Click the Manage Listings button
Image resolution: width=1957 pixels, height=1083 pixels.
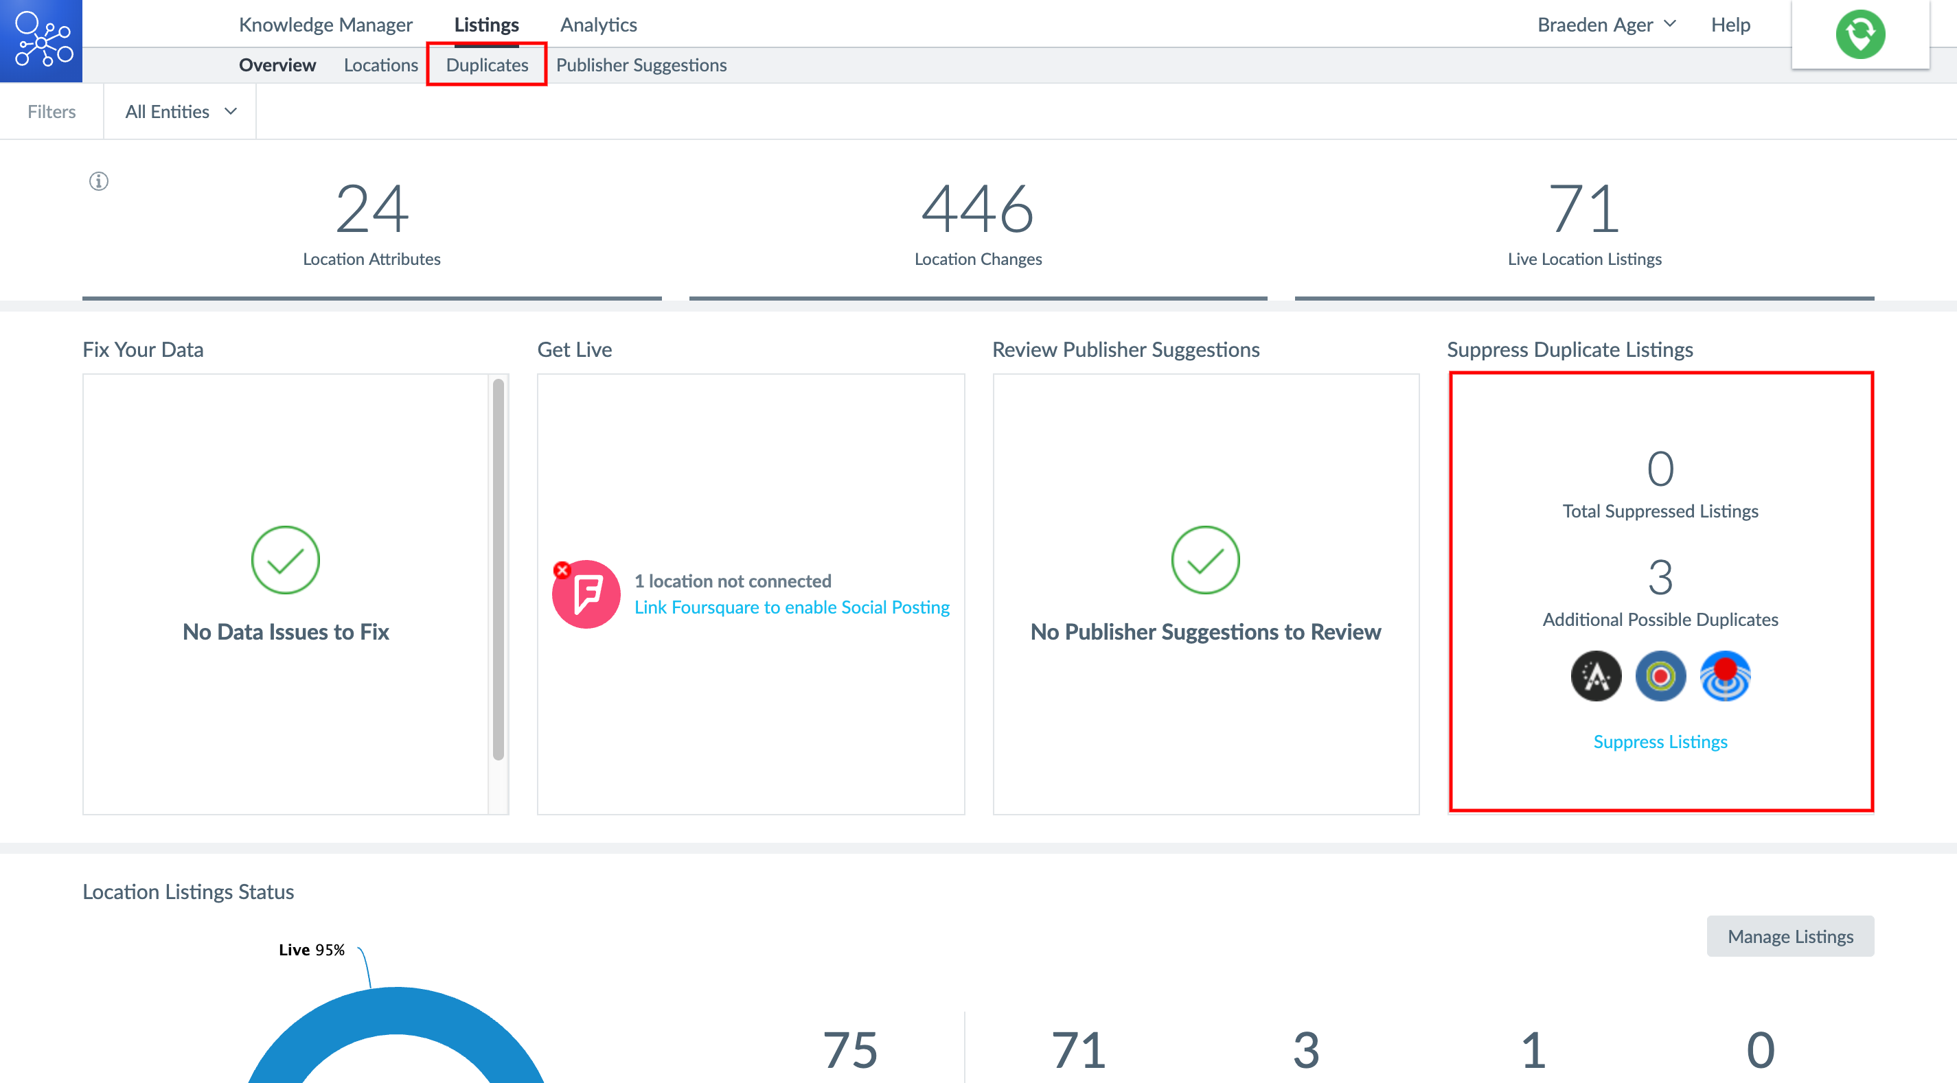point(1790,935)
